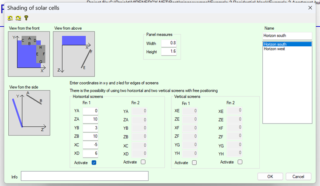
Task: Enable Activate checkbox for horizontal Fin 2
Action: point(143,162)
